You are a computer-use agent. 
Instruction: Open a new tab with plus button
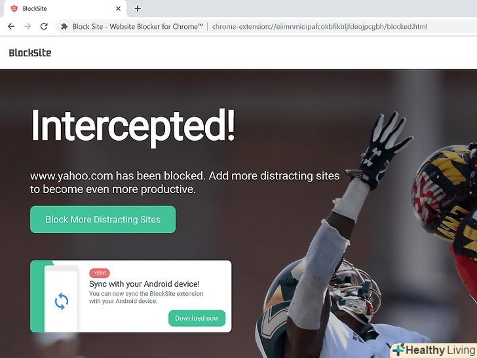click(138, 9)
